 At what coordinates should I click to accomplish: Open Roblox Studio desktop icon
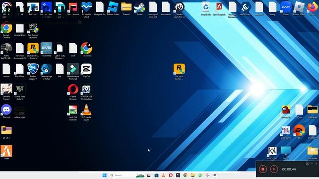pos(113,7)
